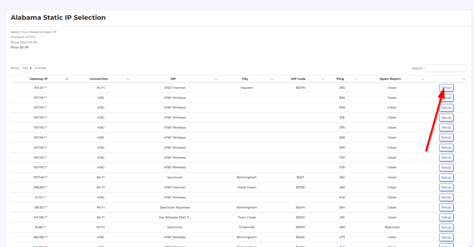This screenshot has width=474, height=247.
Task: Click Setup for the row with ping 518
Action: 446,118
